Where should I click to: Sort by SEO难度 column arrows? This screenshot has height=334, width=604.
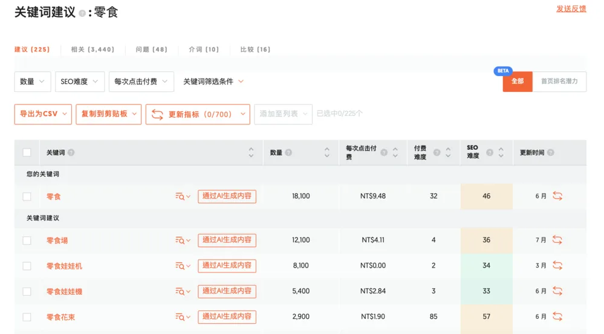501,152
